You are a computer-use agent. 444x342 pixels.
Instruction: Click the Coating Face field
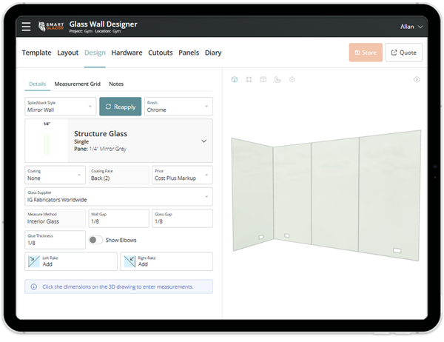pyautogui.click(x=118, y=175)
